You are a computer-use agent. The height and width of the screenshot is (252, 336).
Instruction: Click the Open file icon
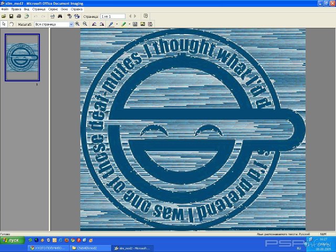pyautogui.click(x=4, y=16)
